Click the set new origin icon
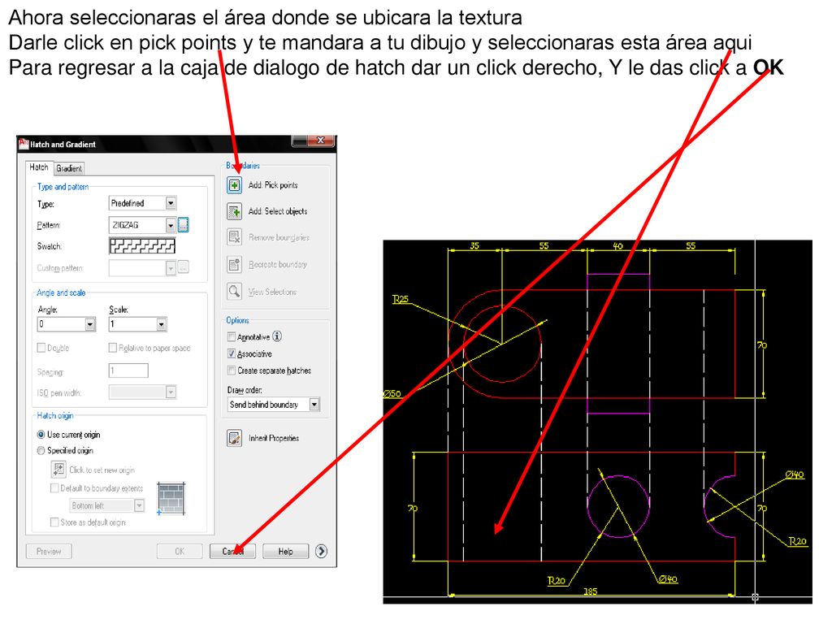The image size is (832, 624). 58,470
